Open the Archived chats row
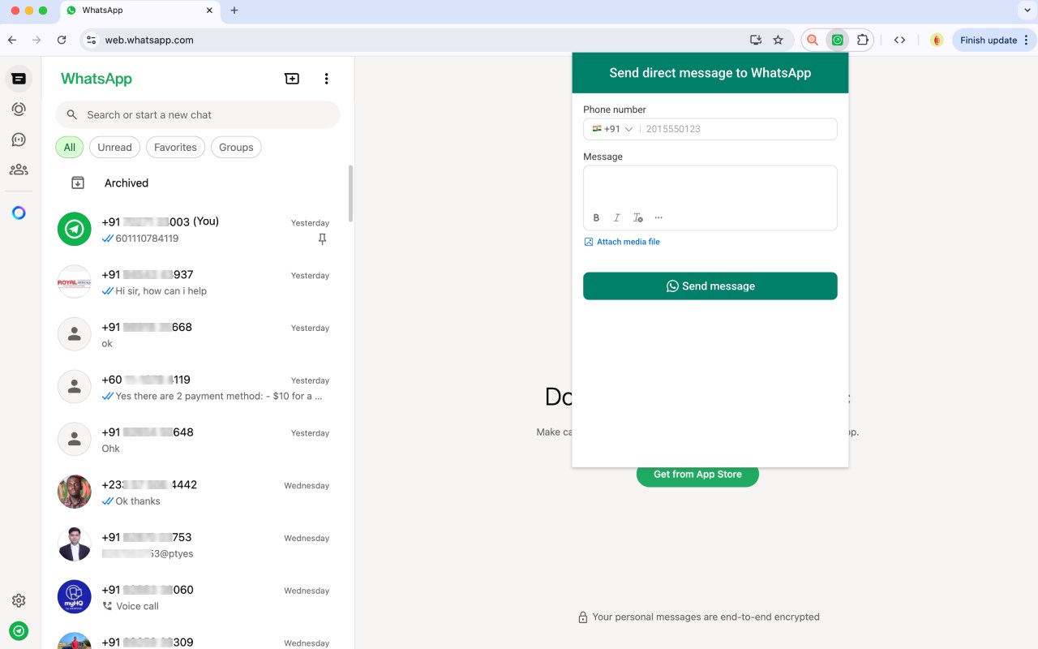This screenshot has width=1038, height=649. (198, 183)
